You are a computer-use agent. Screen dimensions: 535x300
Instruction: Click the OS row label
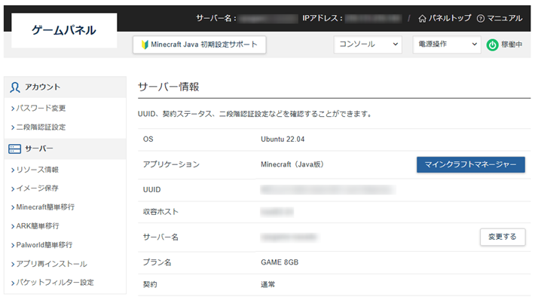(148, 139)
